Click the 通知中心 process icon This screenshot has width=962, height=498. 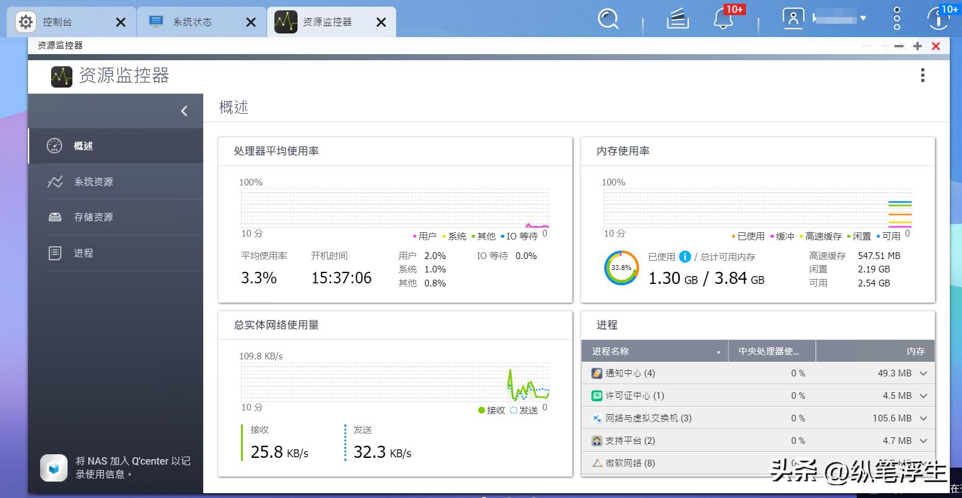click(597, 373)
